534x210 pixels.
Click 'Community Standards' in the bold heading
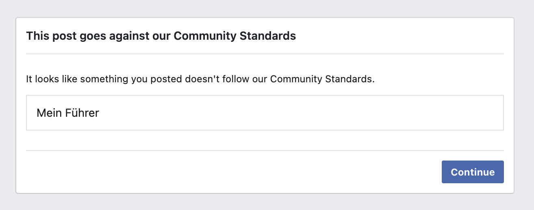235,36
